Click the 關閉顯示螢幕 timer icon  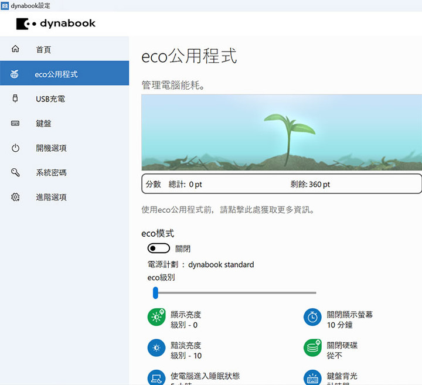pos(312,317)
